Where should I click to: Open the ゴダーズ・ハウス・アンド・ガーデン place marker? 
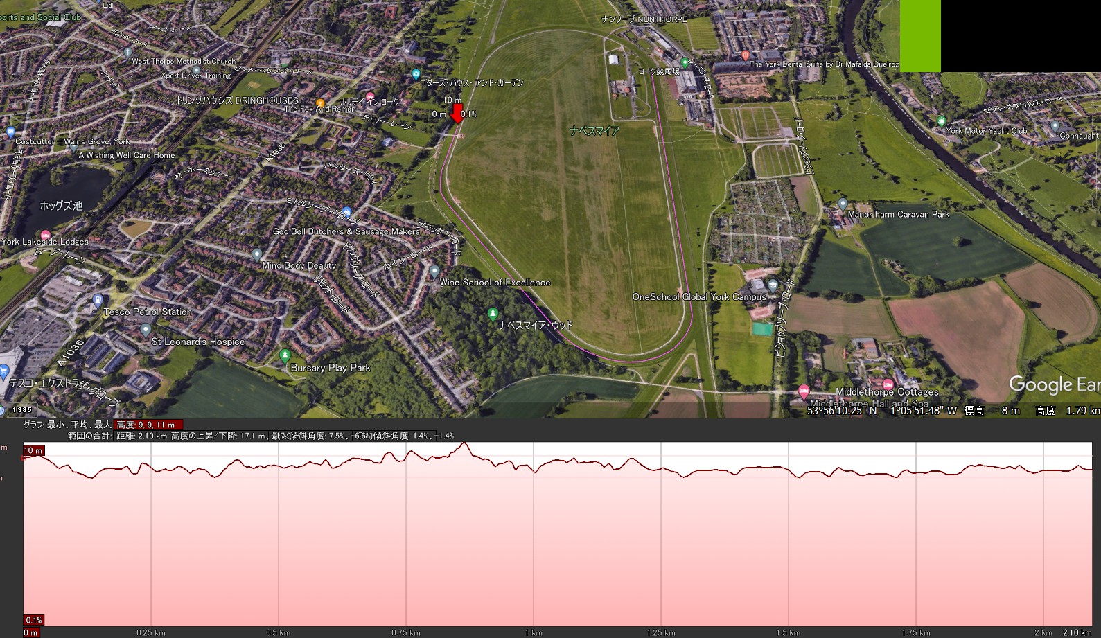(416, 73)
